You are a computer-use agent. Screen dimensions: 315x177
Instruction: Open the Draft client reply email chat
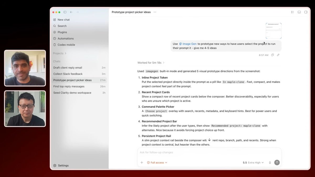point(79,68)
